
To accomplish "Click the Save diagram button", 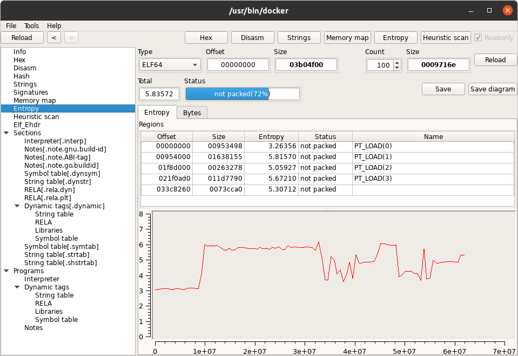I will coord(492,89).
